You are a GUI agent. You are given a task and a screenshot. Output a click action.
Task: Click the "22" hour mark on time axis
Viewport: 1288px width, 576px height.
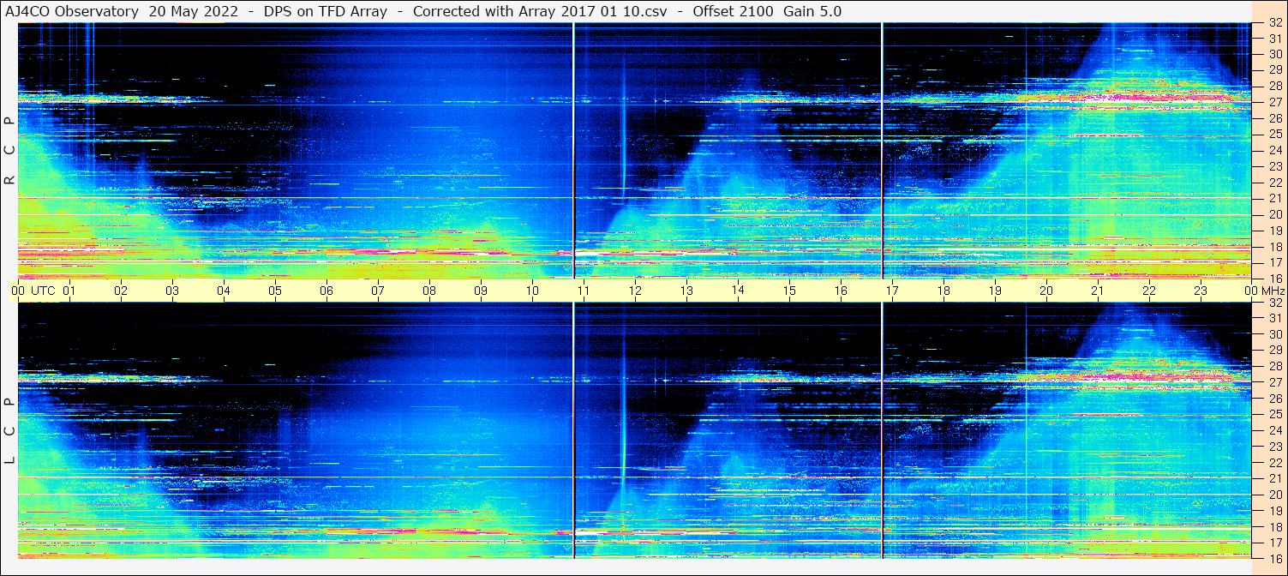click(x=1149, y=291)
